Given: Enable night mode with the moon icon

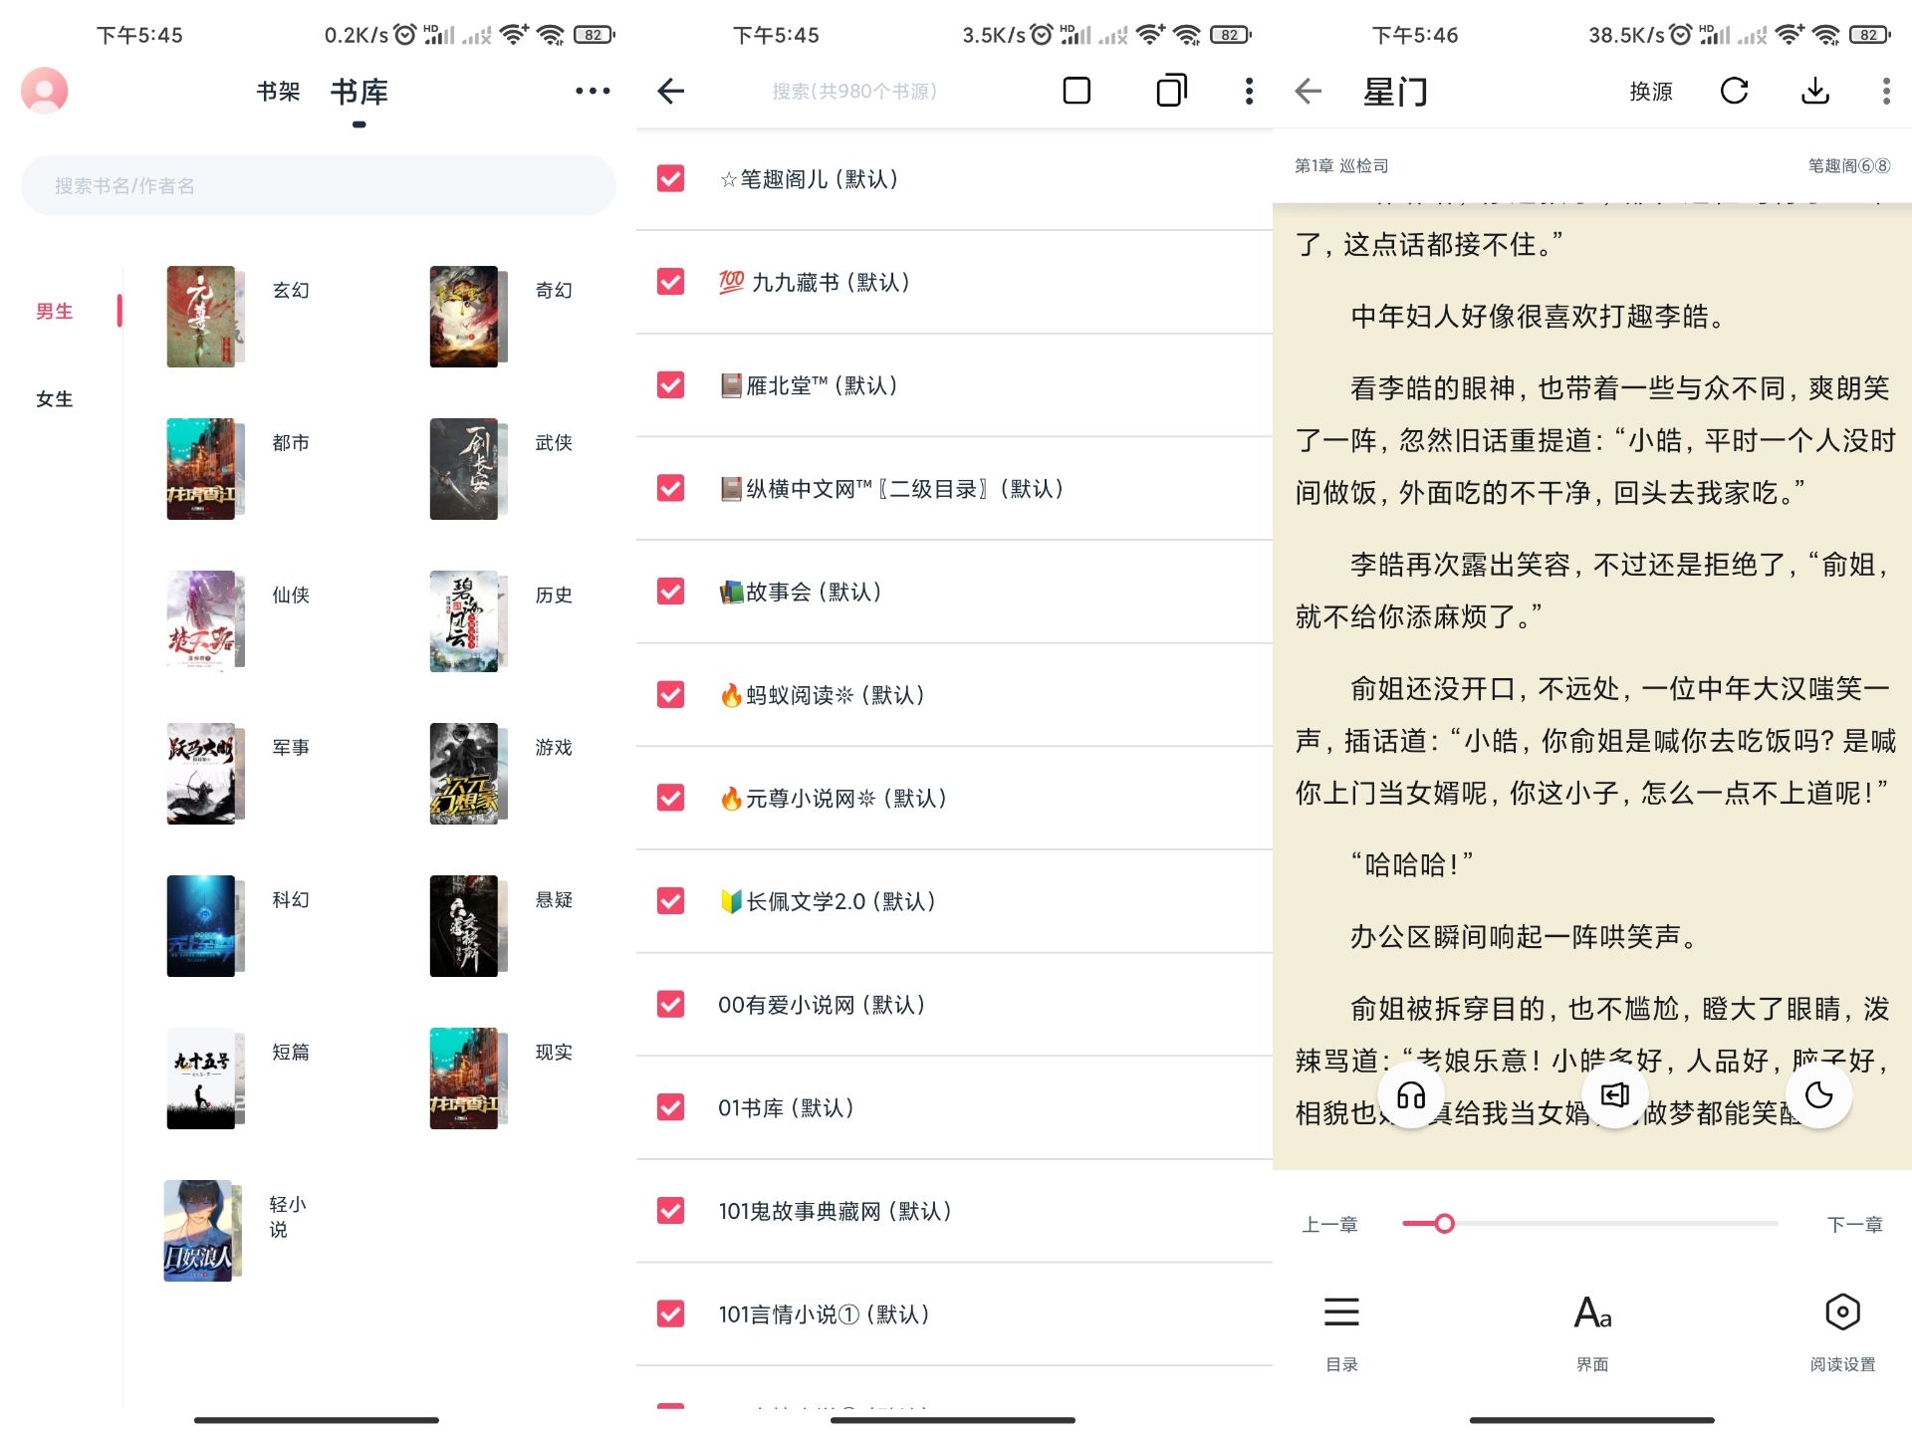Looking at the screenshot, I should [x=1820, y=1093].
